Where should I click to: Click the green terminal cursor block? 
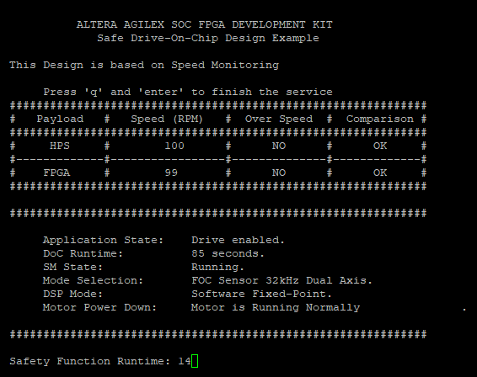[x=195, y=361]
